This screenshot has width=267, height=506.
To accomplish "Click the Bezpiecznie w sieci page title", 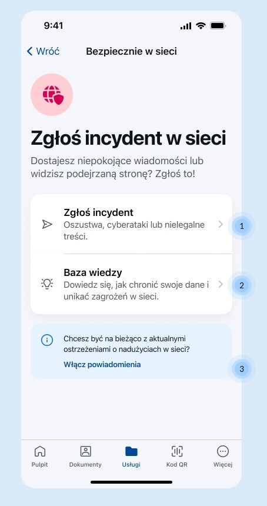I will click(x=131, y=51).
